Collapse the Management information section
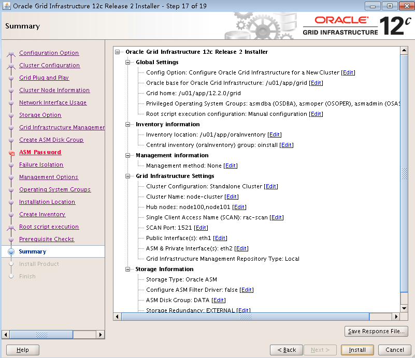Viewport: 415px width, 358px height. click(x=128, y=155)
